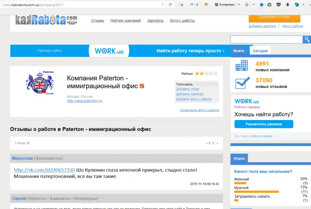Show bookmarks list icon in toolbar
Screen dimensions: 311x209
coord(269,4)
